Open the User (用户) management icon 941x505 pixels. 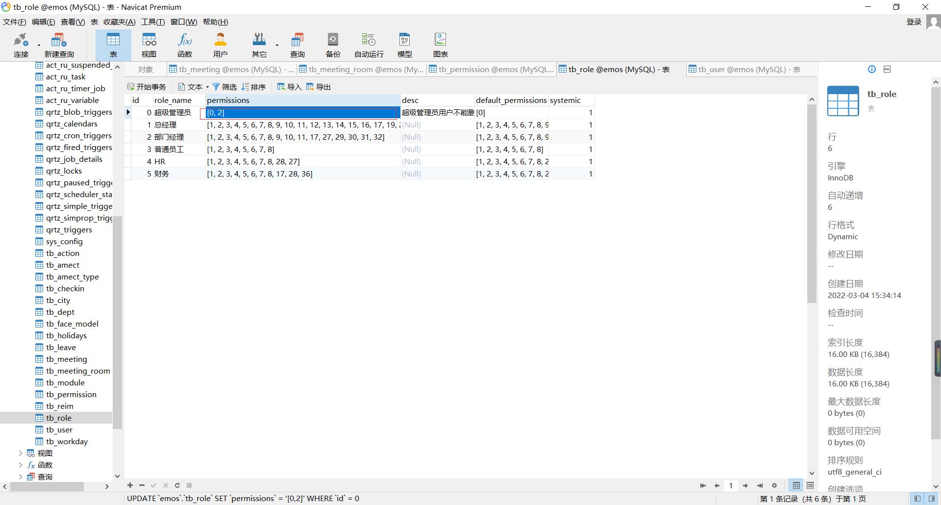click(x=221, y=45)
